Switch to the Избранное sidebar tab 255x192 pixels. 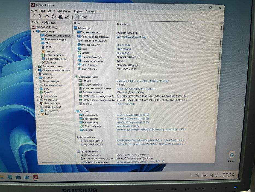click(49, 23)
